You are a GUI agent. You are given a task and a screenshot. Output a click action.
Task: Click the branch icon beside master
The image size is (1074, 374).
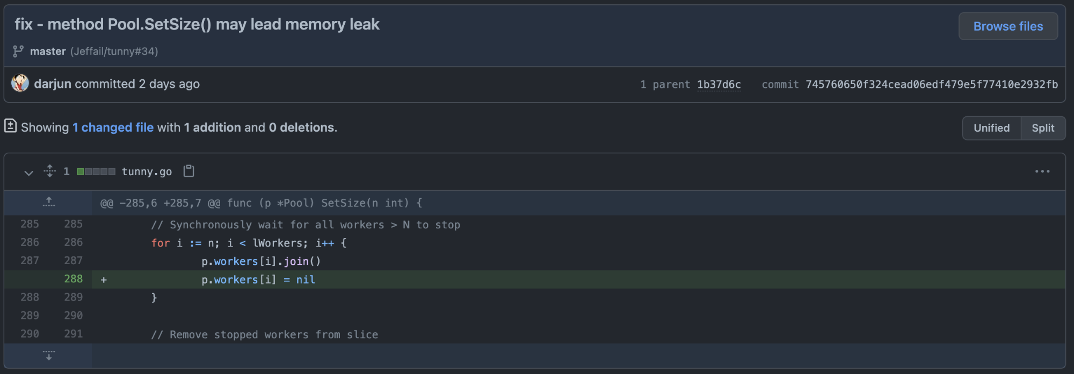(18, 51)
